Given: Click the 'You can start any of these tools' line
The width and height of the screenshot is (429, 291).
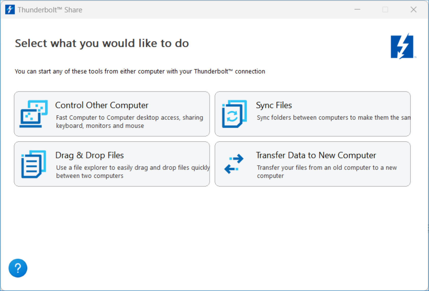Looking at the screenshot, I should 140,71.
